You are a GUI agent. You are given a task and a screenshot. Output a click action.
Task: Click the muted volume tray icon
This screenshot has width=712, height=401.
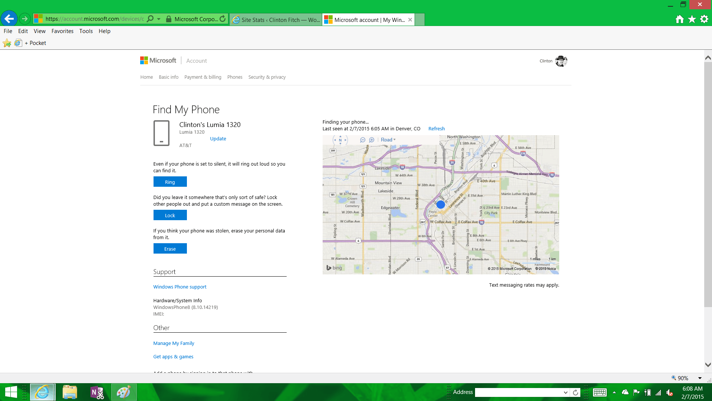(670, 392)
